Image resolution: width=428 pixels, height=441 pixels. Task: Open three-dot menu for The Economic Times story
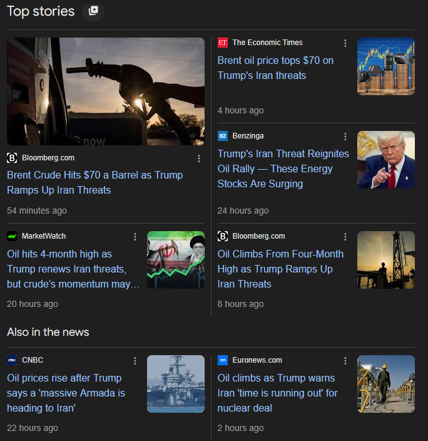coord(345,43)
